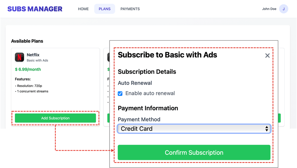This screenshot has height=168, width=297.
Task: Go to the HOME navigation item
Action: coord(83,9)
